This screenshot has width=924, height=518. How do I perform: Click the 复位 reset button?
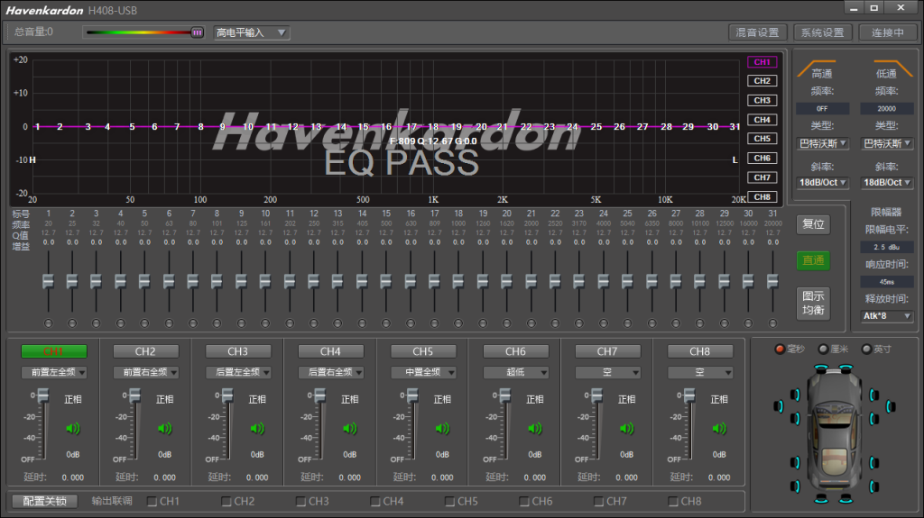coord(813,224)
